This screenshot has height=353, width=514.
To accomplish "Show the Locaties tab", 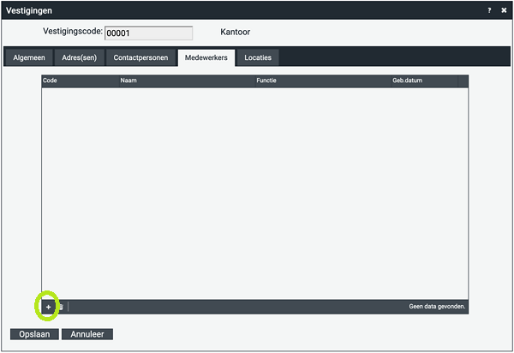I will click(258, 57).
